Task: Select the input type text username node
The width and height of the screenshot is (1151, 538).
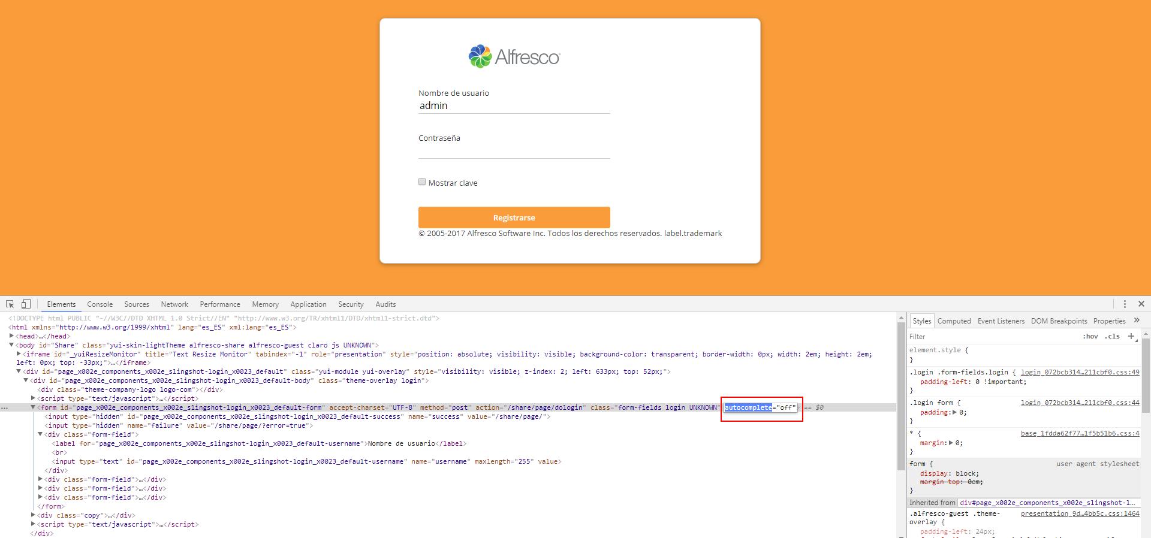Action: [306, 461]
